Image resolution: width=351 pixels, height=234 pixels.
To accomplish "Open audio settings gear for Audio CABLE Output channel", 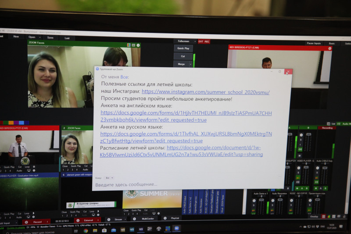I will coord(317,168).
